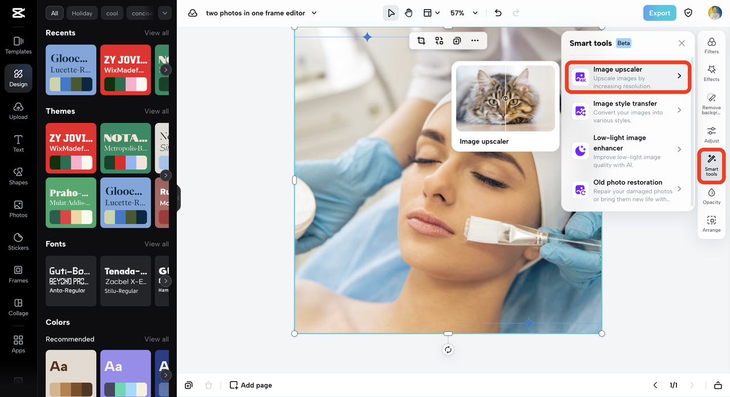Open more options in floating toolbar
This screenshot has height=397, width=730.
475,40
